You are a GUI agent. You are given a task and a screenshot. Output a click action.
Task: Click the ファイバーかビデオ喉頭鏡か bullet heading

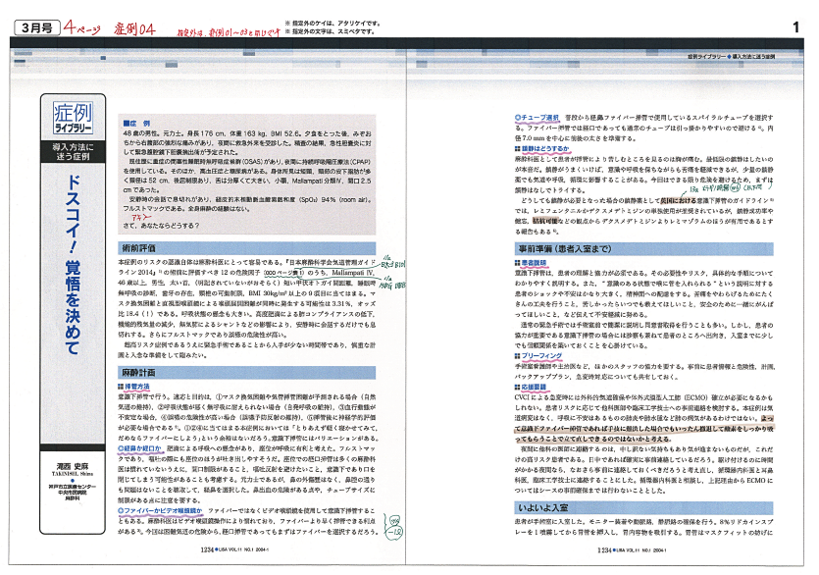(161, 510)
